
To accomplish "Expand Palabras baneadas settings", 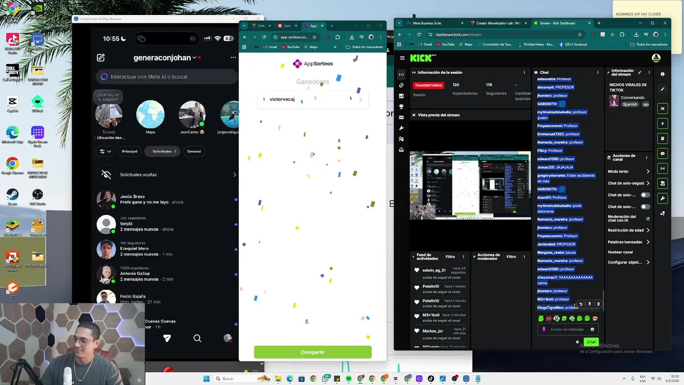I will (648, 242).
